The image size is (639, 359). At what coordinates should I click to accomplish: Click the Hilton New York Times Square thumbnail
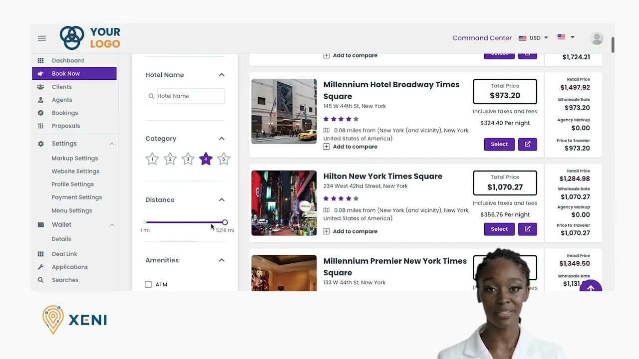284,203
